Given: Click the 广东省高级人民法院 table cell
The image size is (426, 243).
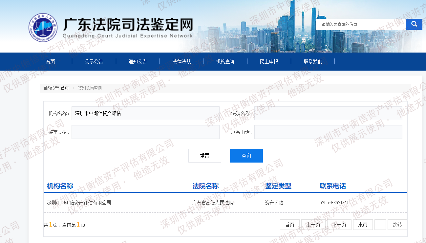Looking at the screenshot, I should coord(213,203).
